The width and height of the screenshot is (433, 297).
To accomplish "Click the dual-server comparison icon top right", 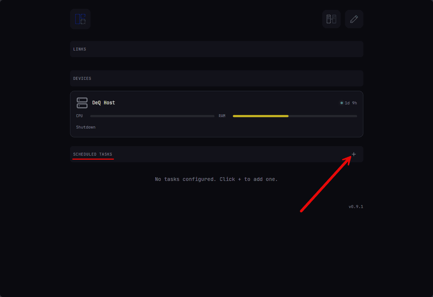I will pos(331,19).
